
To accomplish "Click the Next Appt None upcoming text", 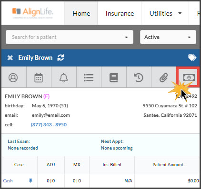I will pos(117,145).
